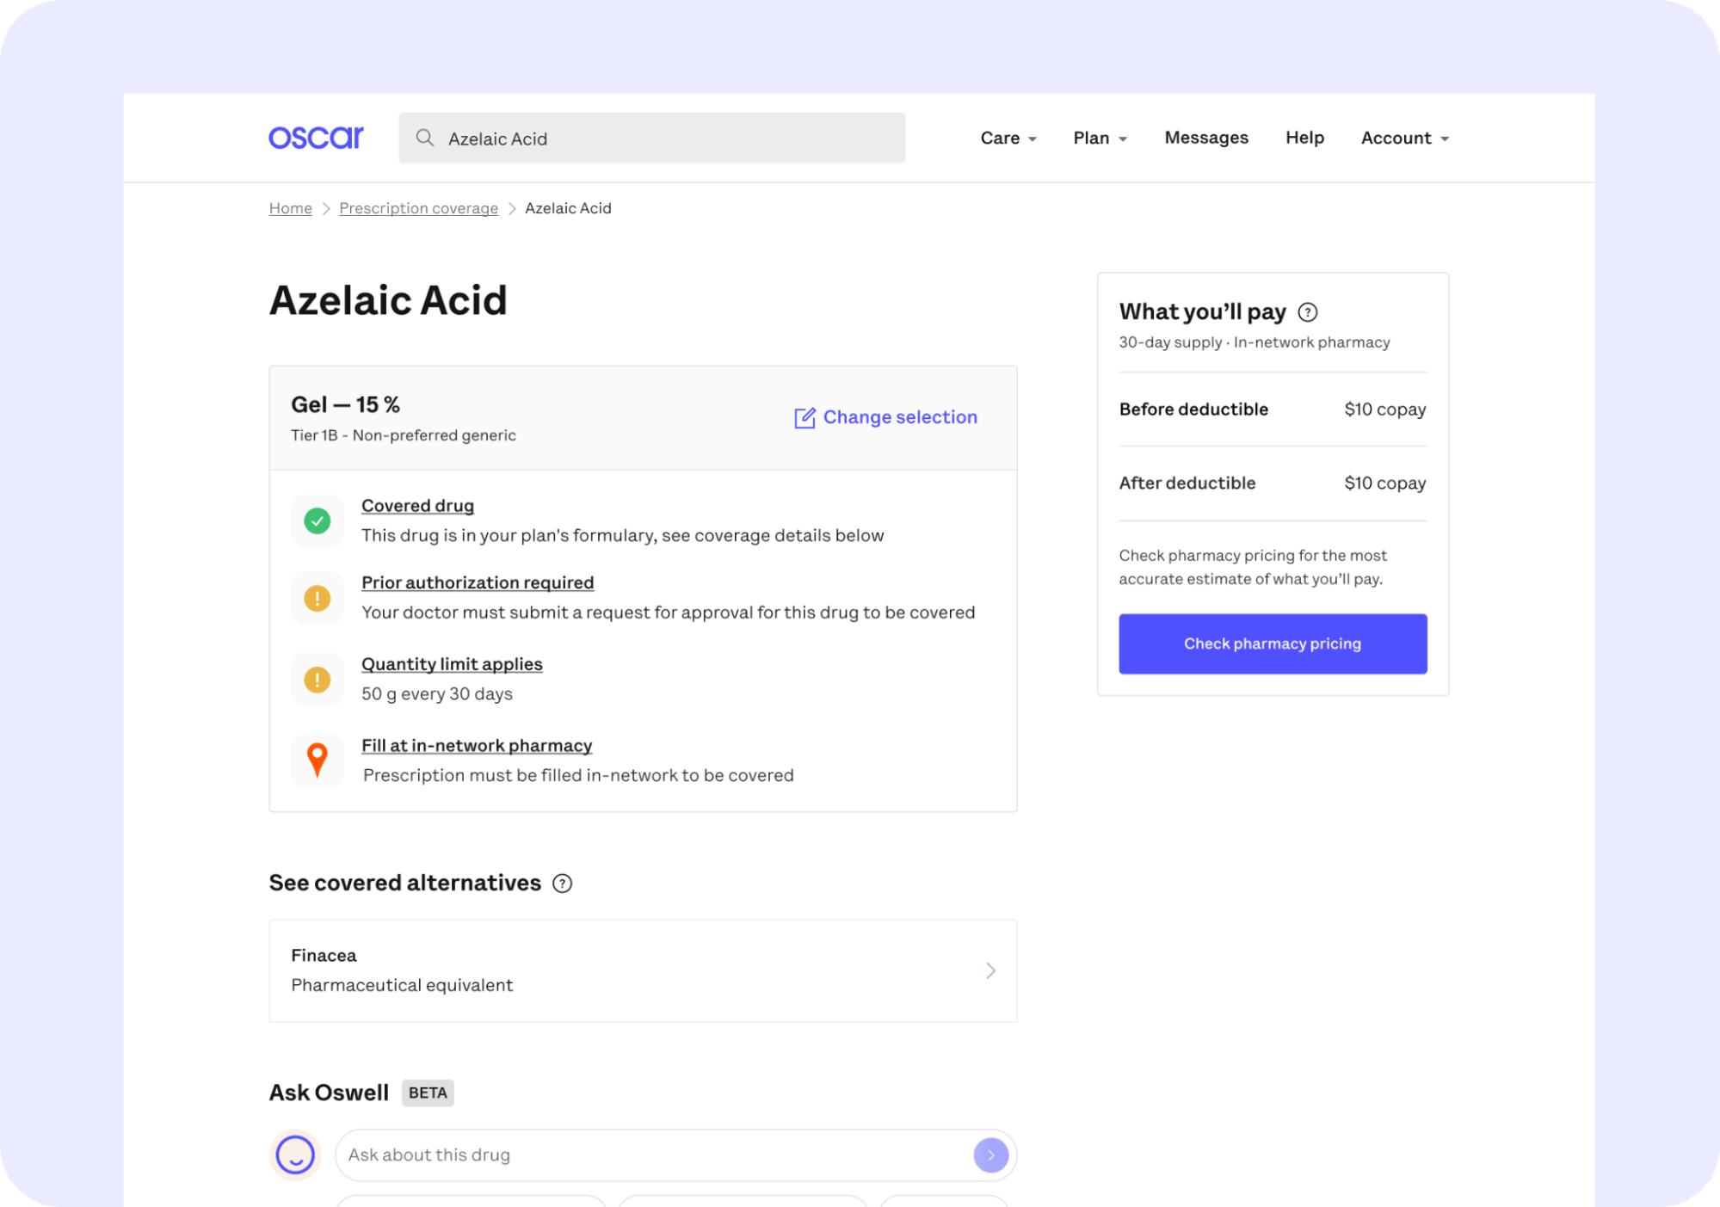The image size is (1720, 1207).
Task: Follow the Prescription coverage breadcrumb link
Action: [418, 208]
